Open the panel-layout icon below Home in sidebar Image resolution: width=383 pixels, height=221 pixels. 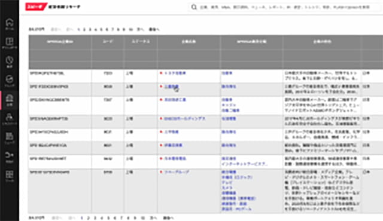(10, 43)
